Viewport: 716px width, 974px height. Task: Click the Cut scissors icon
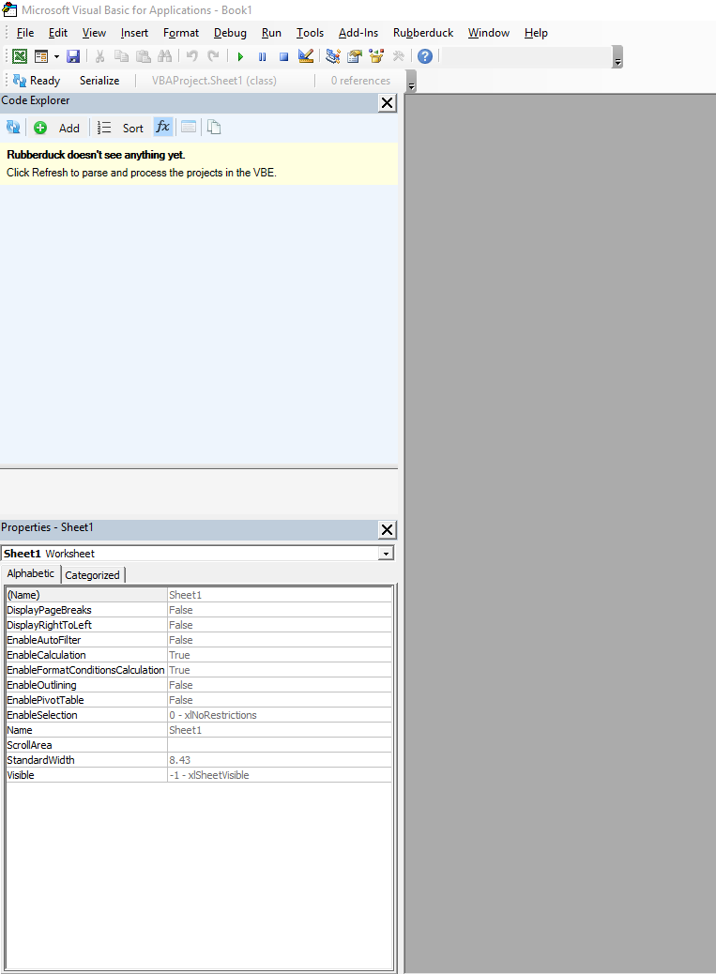(99, 56)
